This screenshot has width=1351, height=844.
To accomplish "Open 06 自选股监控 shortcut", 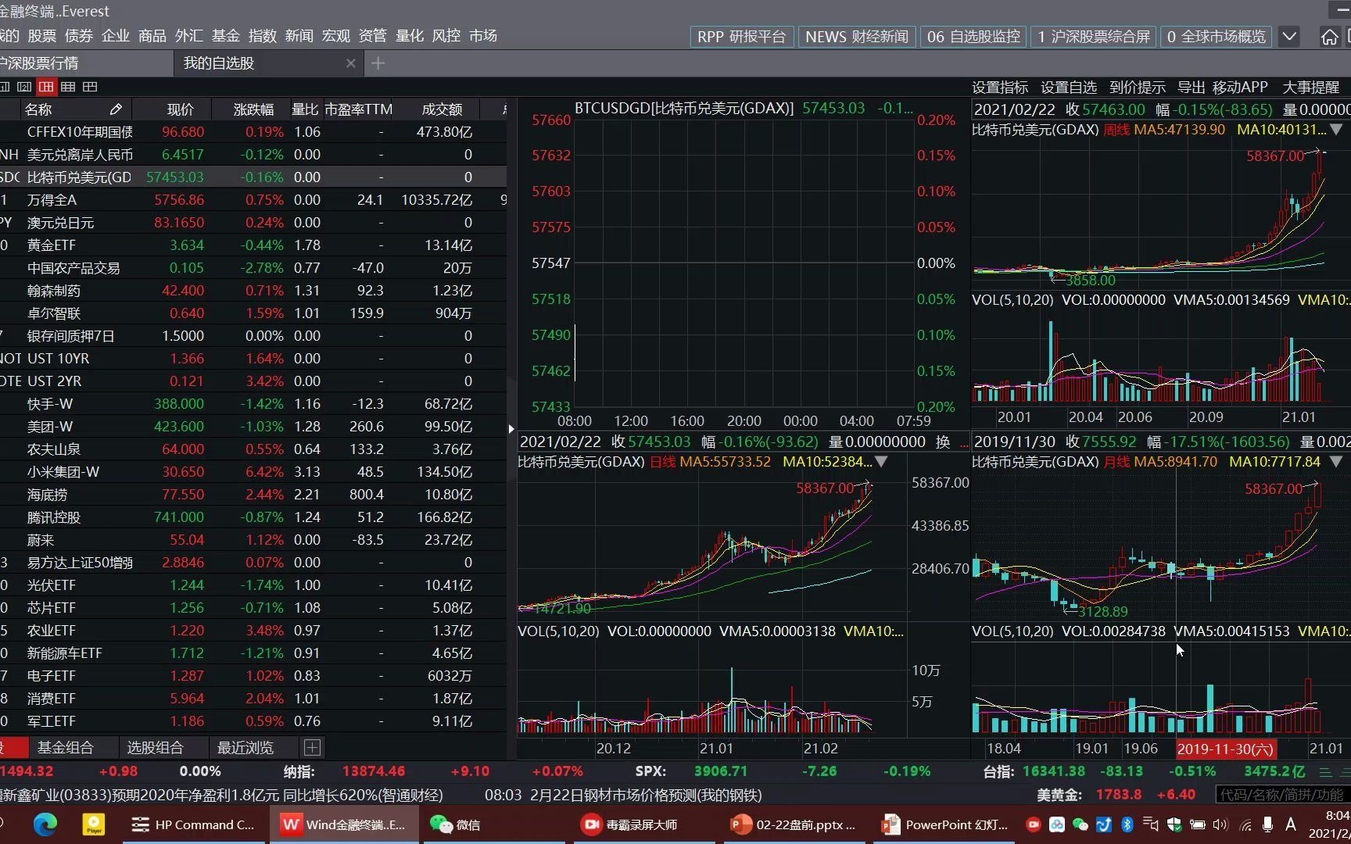I will point(973,37).
